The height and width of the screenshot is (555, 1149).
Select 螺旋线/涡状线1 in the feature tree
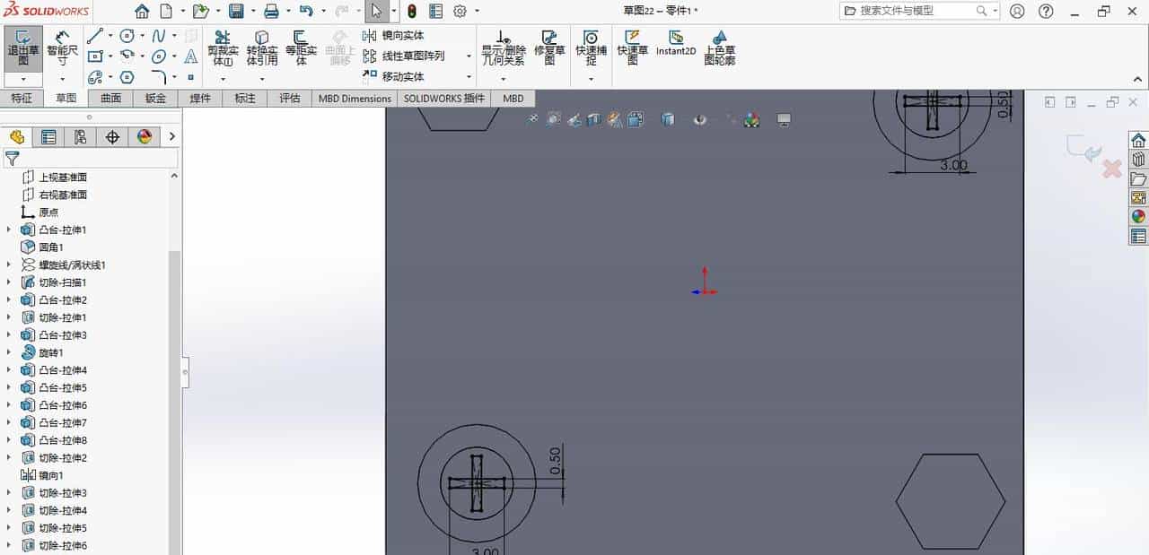pos(67,264)
